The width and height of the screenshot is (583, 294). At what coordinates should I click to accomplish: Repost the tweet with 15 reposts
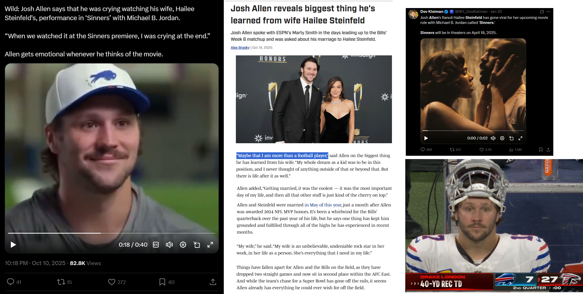(61, 282)
